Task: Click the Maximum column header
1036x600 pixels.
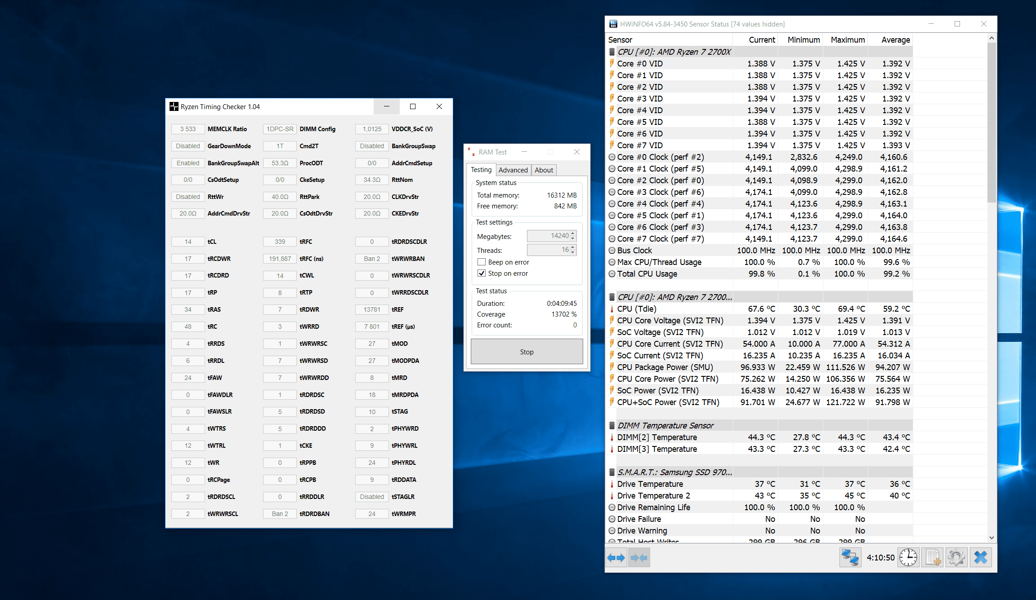Action: click(x=845, y=40)
